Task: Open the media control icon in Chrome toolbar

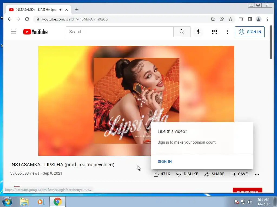Action: [241, 19]
